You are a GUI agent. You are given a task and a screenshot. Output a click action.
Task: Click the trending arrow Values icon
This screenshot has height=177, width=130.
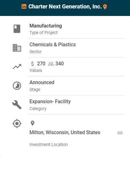pos(17,67)
